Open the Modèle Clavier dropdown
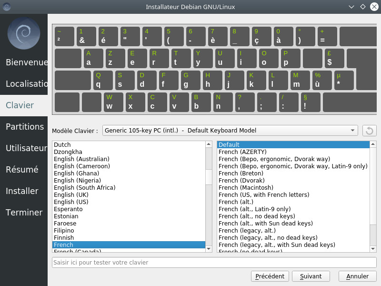The image size is (381, 286). pos(230,131)
